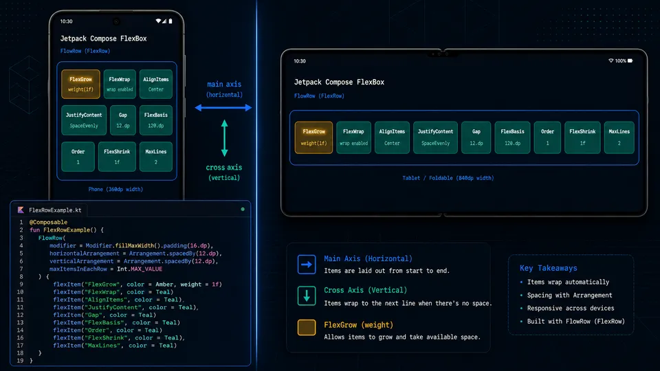Click the tablet Wi-Fi status icon
The image size is (660, 371).
610,60
